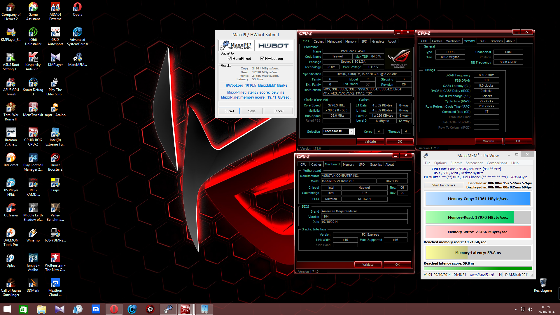Click volume icon in system tray
This screenshot has height=315, width=560.
coord(530,309)
